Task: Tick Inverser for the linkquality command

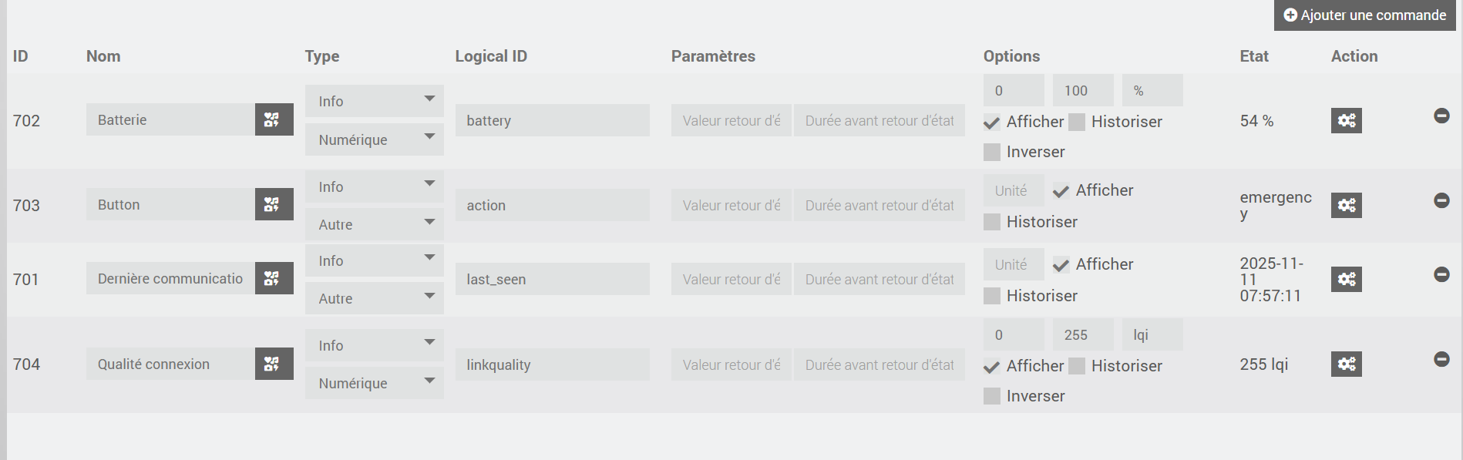Action: [x=992, y=396]
